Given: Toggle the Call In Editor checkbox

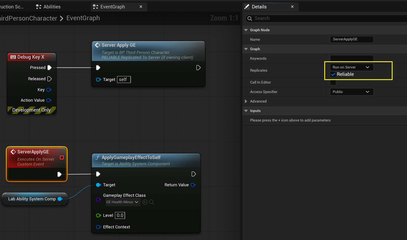Looking at the screenshot, I should [x=333, y=83].
